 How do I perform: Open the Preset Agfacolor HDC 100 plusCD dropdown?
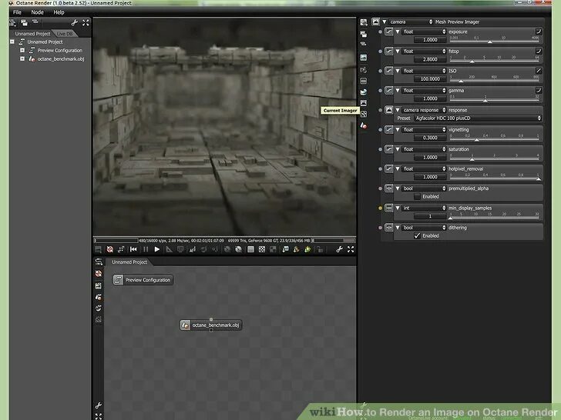(478, 118)
